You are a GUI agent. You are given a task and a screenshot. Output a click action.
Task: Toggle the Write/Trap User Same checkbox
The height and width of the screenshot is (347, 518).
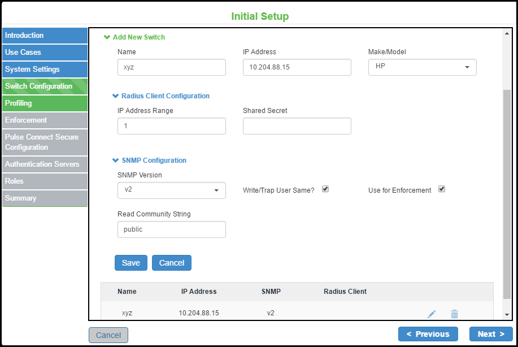point(325,189)
